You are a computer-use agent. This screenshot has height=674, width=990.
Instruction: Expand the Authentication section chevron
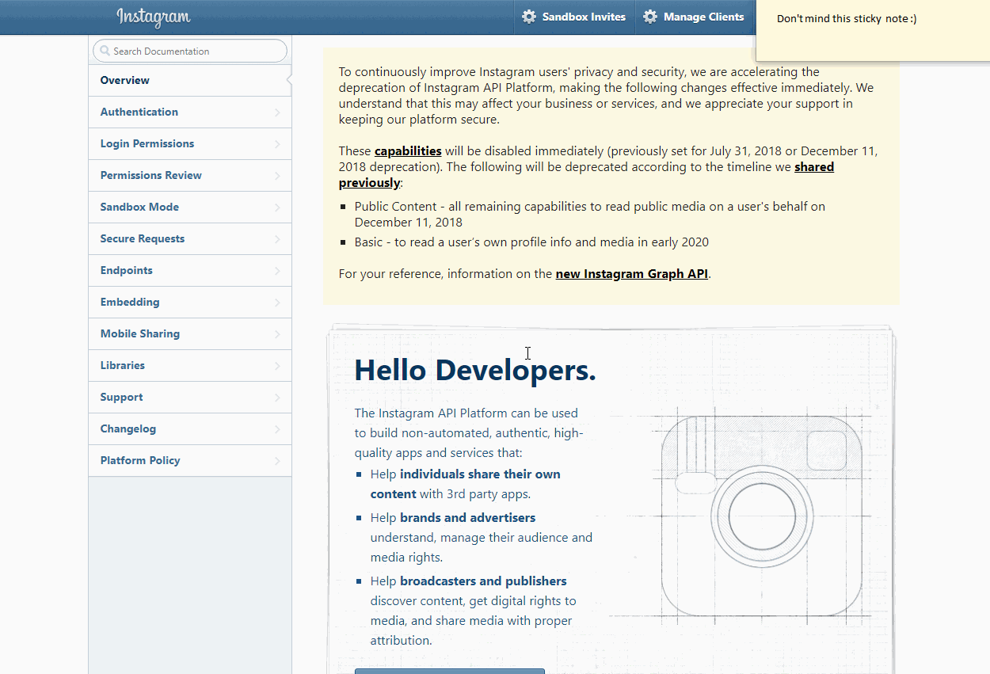(x=277, y=112)
